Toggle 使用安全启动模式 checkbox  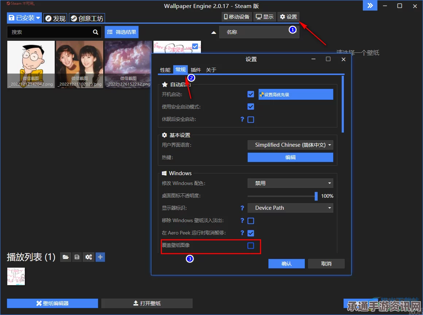click(x=251, y=107)
